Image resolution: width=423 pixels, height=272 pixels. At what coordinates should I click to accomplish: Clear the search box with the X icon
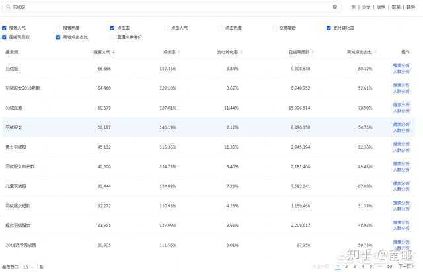(334, 7)
